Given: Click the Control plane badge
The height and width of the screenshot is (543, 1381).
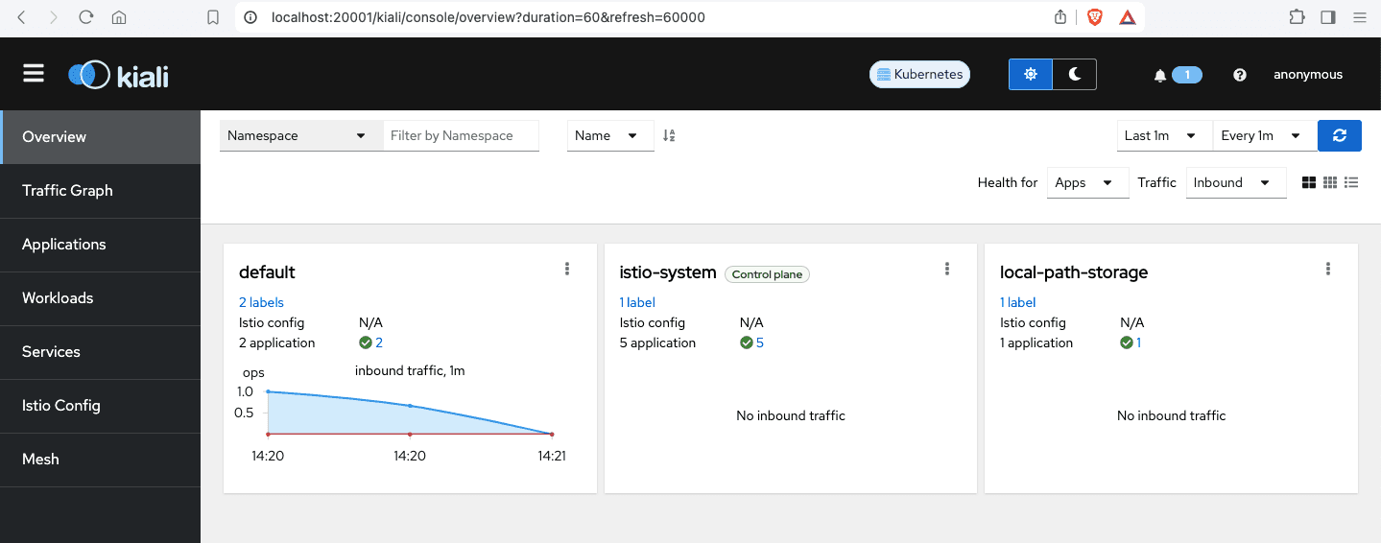Looking at the screenshot, I should pyautogui.click(x=767, y=274).
